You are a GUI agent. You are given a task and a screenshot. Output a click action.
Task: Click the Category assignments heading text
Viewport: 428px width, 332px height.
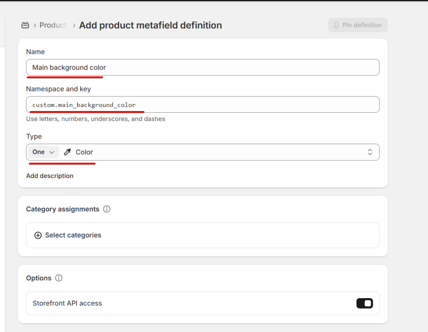(x=63, y=209)
